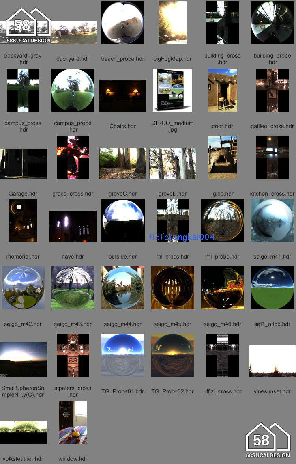
Task: Select the seigo_m42.hdr sphere thumbnail
Action: click(x=23, y=288)
